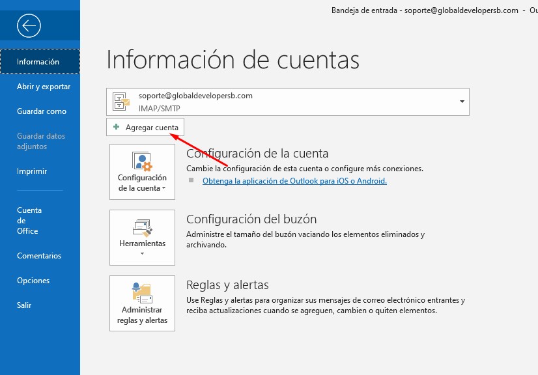
Task: Click the Administrar reglas y alertas icon
Action: 142,293
